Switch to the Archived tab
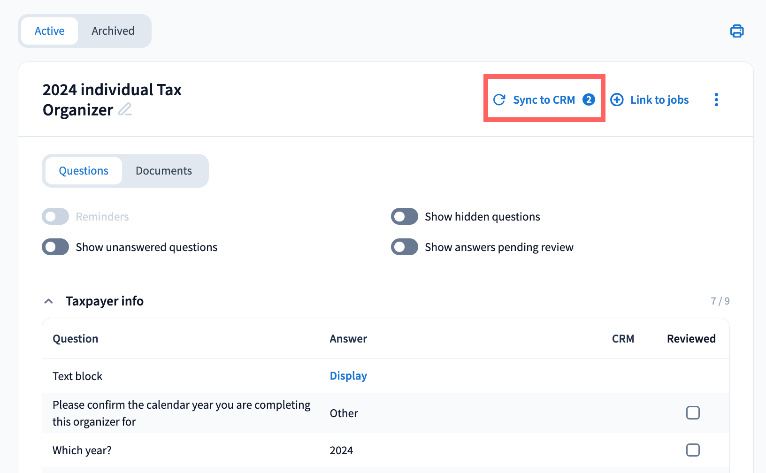 (113, 31)
